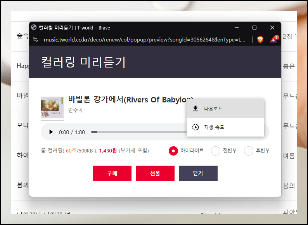
Task: Choose 재생 속도 from the context menu
Action: coord(225,127)
